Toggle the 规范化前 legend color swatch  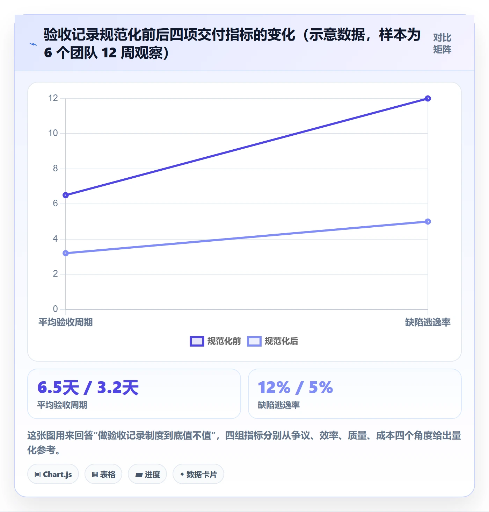coord(197,341)
